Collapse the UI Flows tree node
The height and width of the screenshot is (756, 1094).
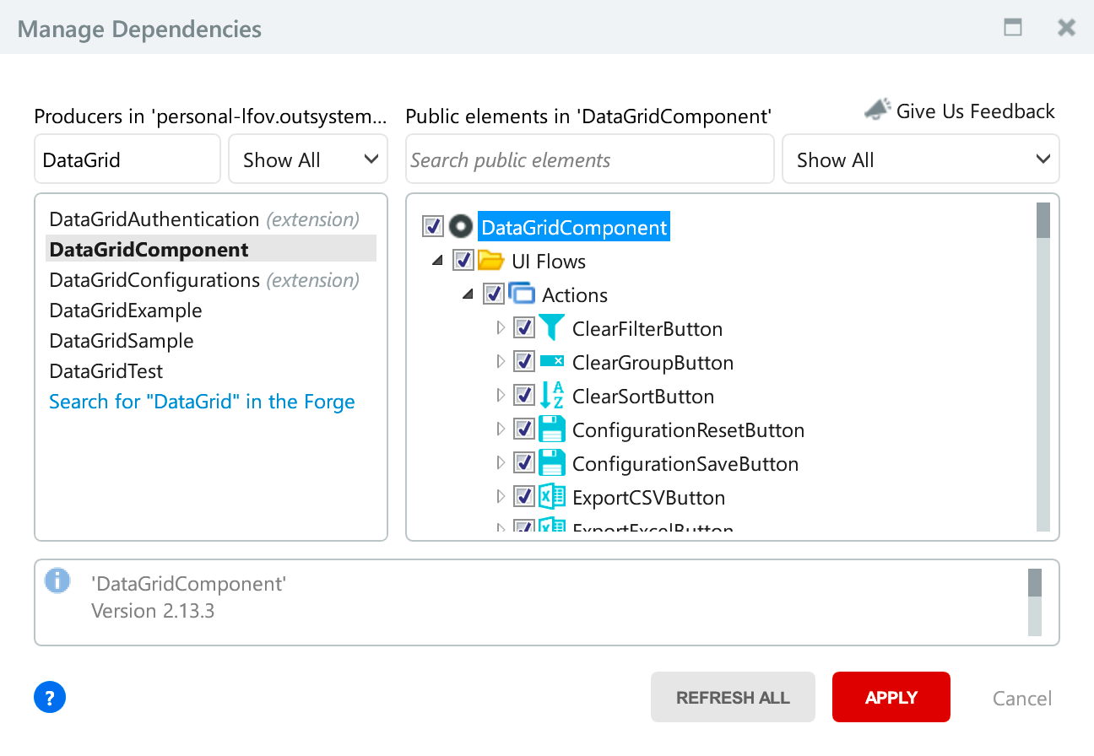pos(438,262)
